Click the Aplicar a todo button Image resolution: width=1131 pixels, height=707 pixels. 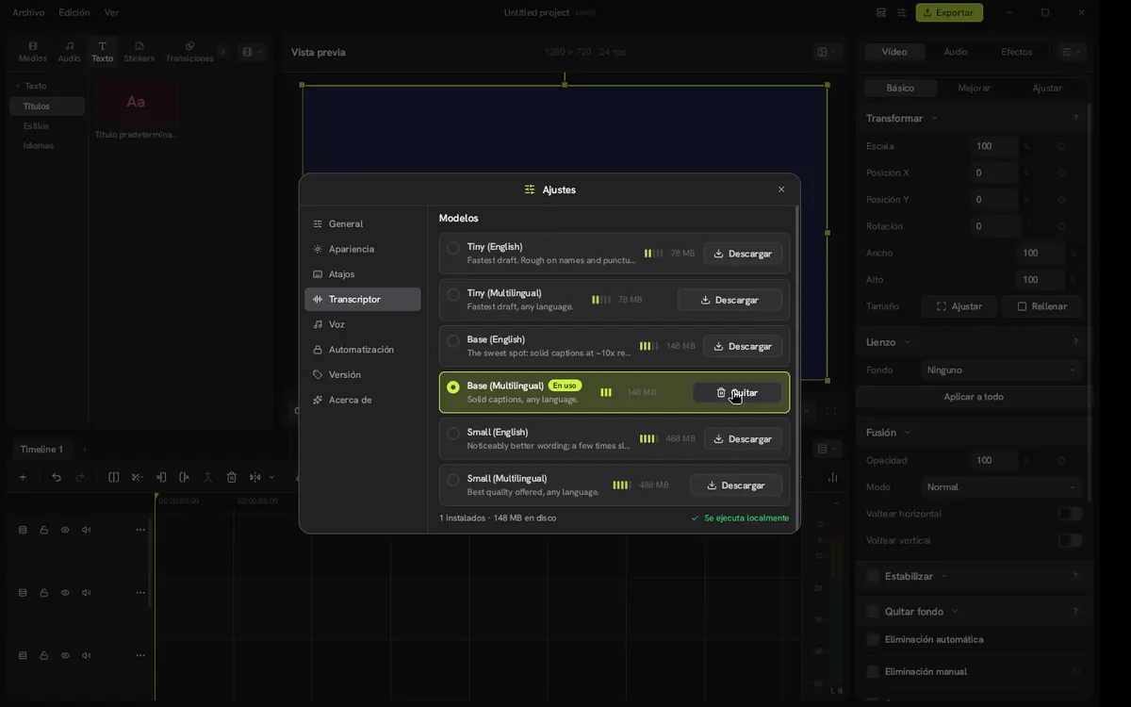pos(974,397)
